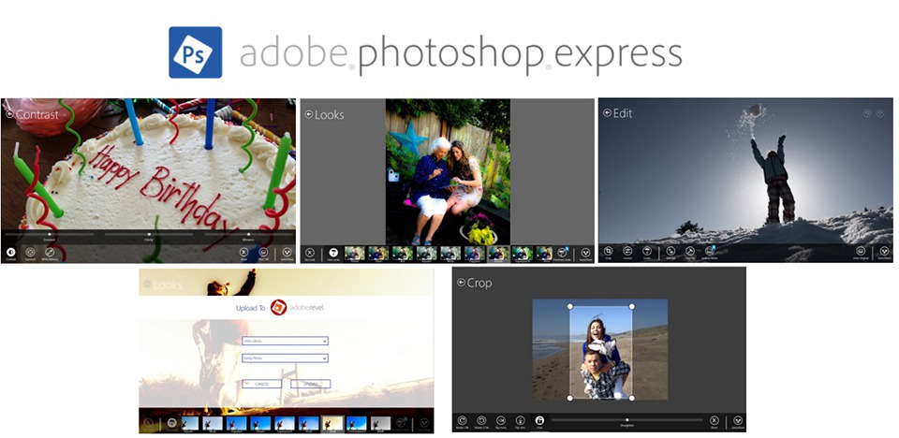899x438 pixels.
Task: Click the CANCEL button in the Upload dialog
Action: pos(262,384)
